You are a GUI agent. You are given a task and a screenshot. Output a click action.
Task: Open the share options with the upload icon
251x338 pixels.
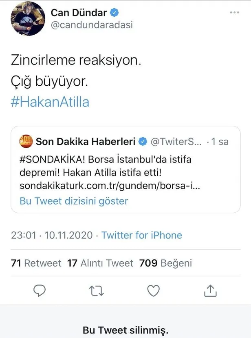point(211,291)
